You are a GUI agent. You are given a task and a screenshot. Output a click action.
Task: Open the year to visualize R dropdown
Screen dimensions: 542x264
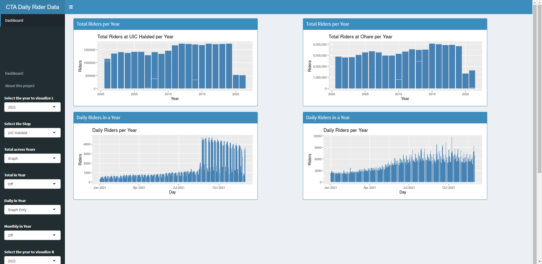[32, 260]
